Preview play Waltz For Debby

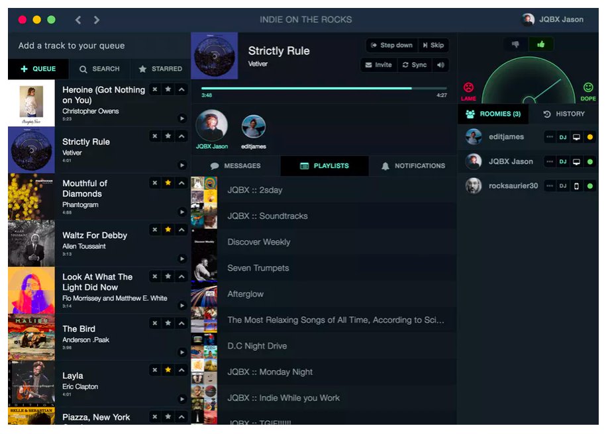(182, 259)
